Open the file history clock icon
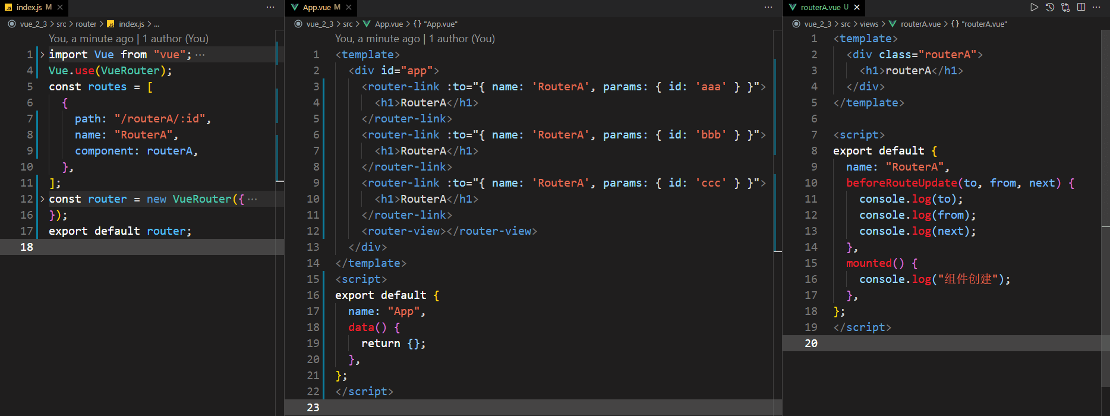 pyautogui.click(x=1050, y=7)
